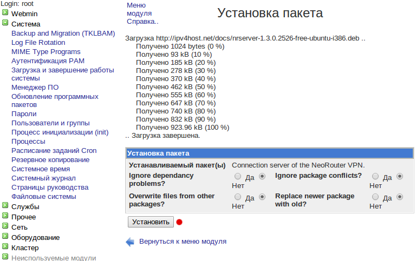Collapse the Система category icon
Screen dimensions: 416x261
(x=5, y=23)
